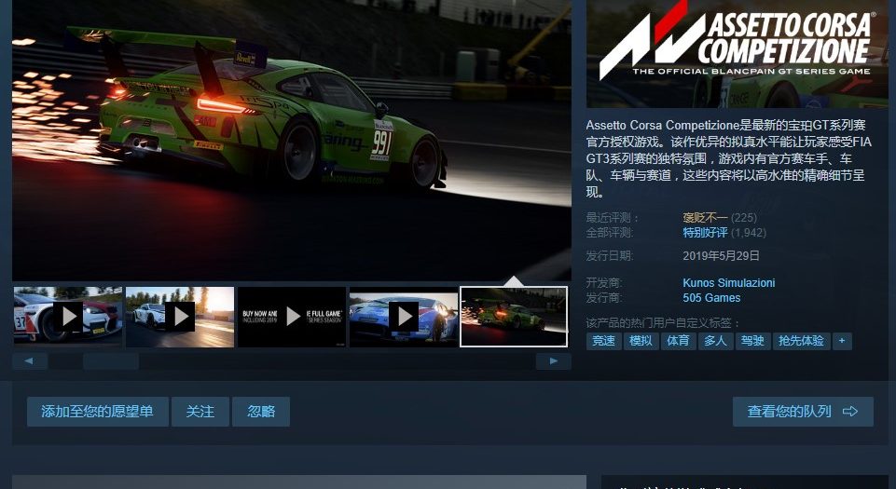
Task: Select the 抢先体验 early access tag
Action: tap(801, 341)
